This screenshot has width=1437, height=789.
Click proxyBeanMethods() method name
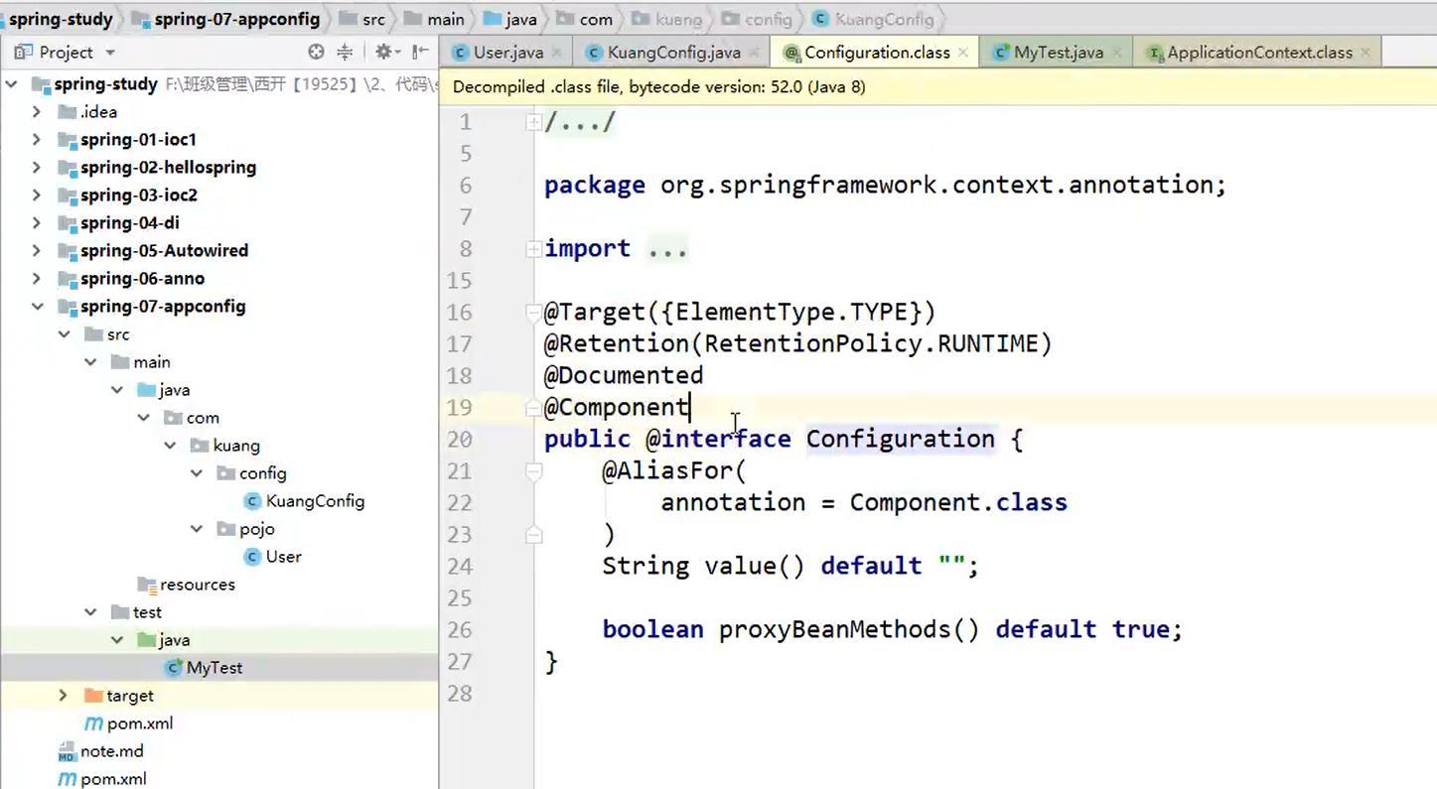click(x=849, y=629)
